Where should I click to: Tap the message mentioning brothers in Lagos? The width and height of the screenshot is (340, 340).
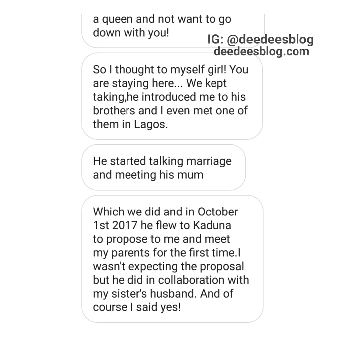(x=172, y=96)
